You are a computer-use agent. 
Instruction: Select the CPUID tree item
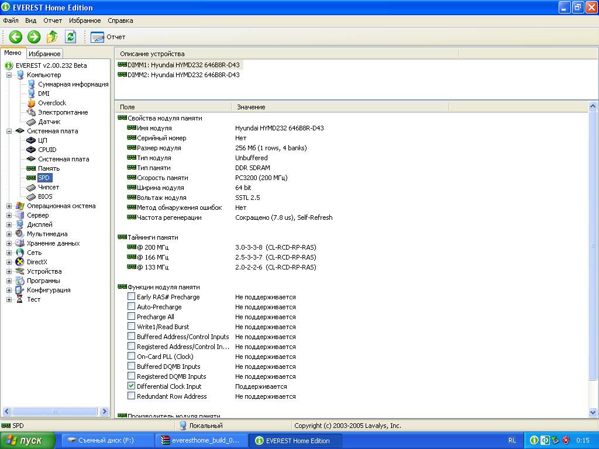click(x=47, y=150)
